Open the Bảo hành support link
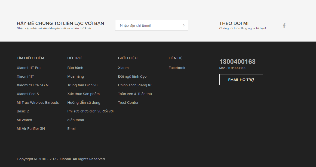Image resolution: width=316 pixels, height=167 pixels. (x=75, y=68)
